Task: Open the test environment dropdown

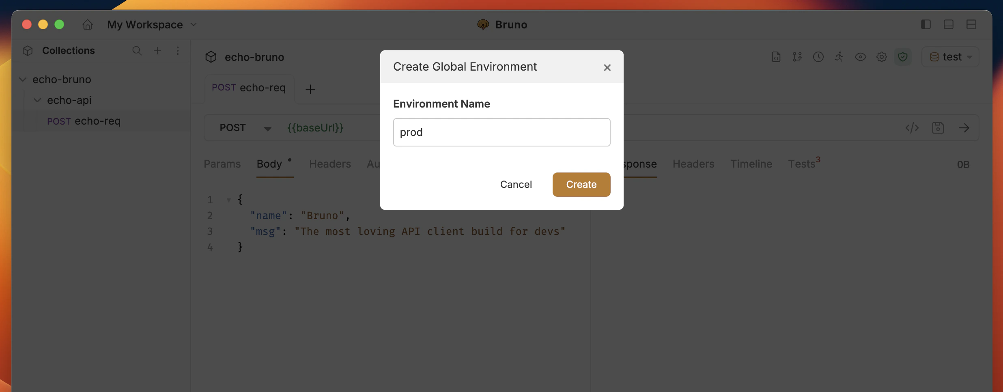Action: pyautogui.click(x=950, y=57)
